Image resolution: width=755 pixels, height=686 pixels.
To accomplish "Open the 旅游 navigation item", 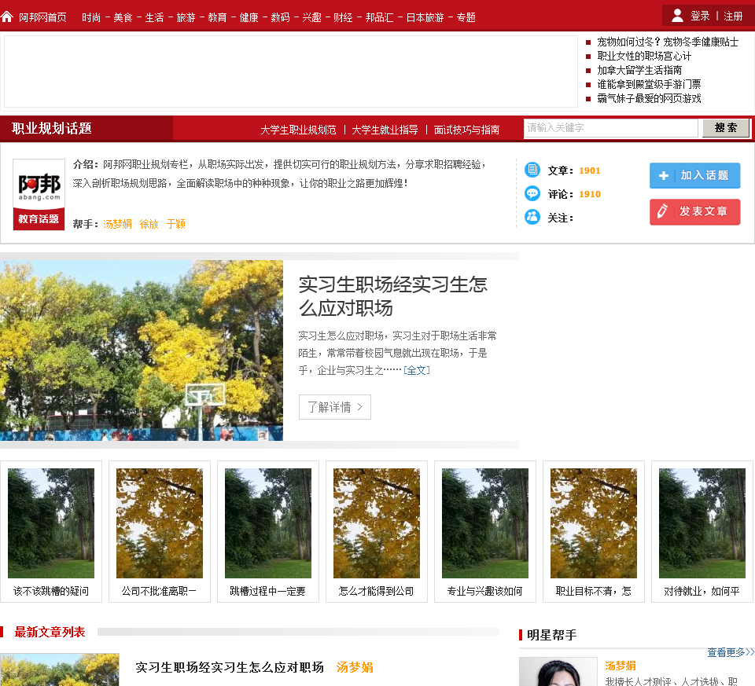I will pos(186,17).
